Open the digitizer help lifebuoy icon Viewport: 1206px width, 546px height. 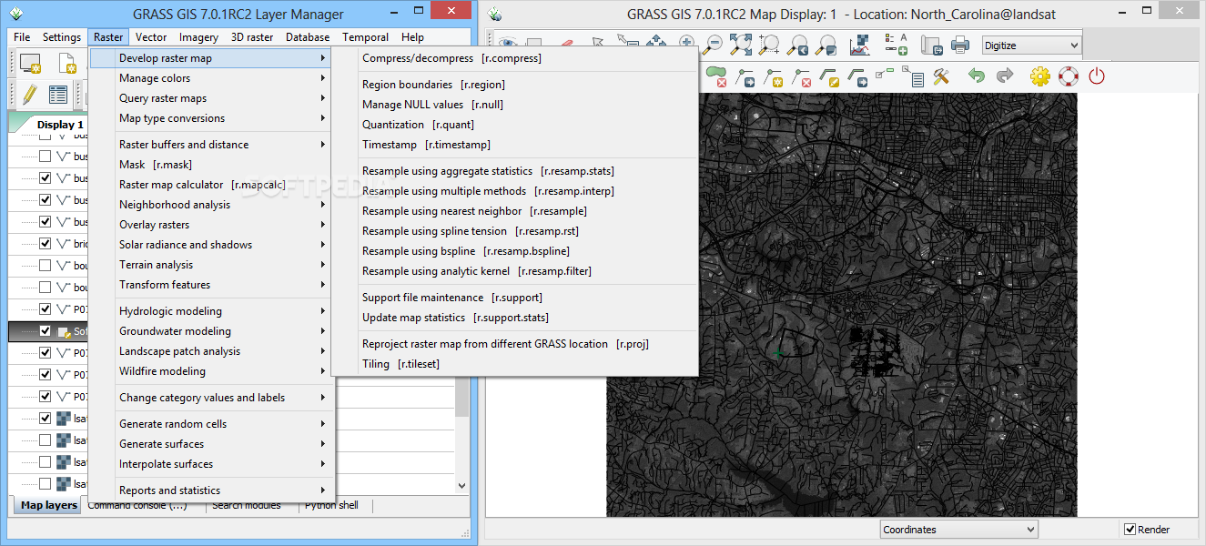(x=1069, y=76)
